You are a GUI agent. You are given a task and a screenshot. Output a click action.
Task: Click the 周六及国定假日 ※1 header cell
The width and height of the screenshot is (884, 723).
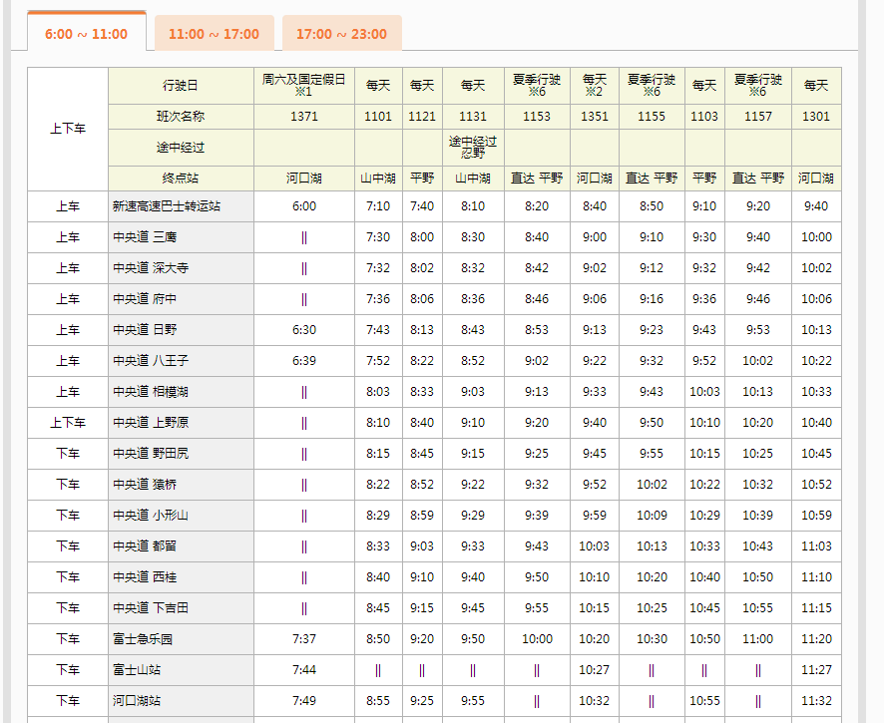(304, 85)
